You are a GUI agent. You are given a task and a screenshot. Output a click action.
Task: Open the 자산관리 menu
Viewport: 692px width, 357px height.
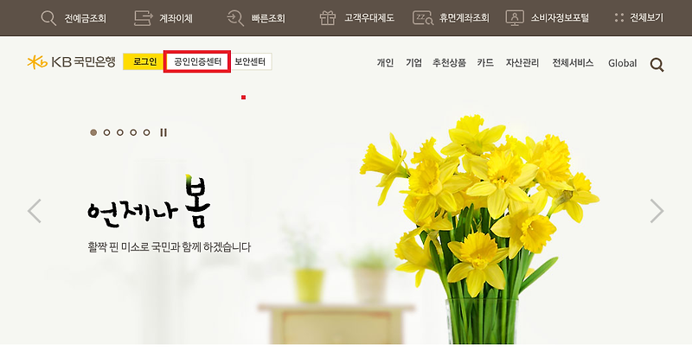point(522,62)
